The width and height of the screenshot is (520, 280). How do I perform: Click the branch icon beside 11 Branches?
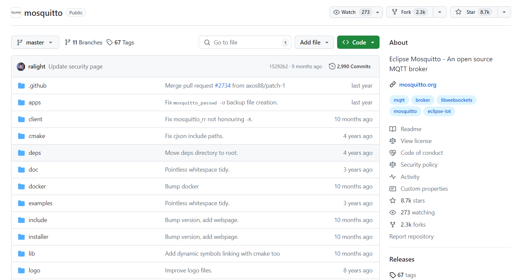pos(68,42)
